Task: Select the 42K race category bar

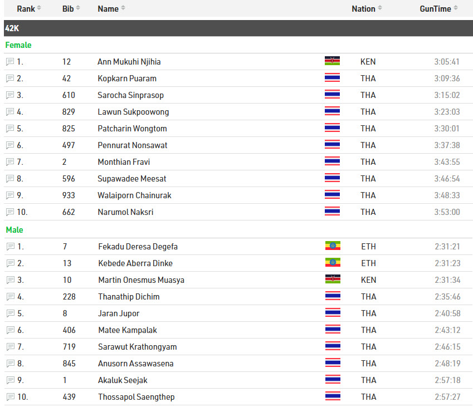Action: (x=238, y=28)
